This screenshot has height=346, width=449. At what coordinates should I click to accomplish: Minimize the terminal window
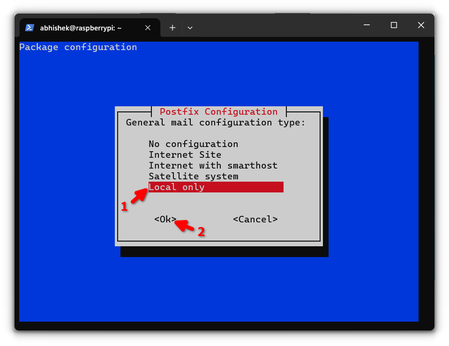coord(367,25)
